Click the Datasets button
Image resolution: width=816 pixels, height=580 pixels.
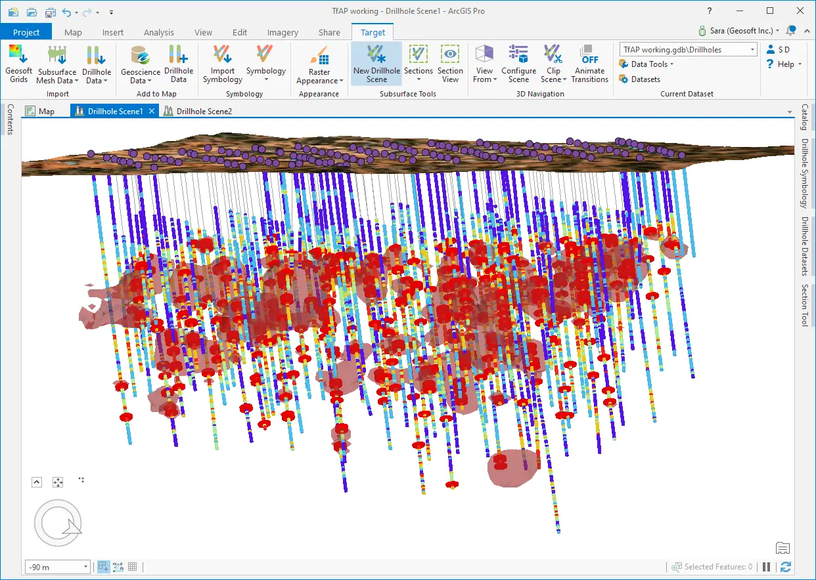pos(639,79)
